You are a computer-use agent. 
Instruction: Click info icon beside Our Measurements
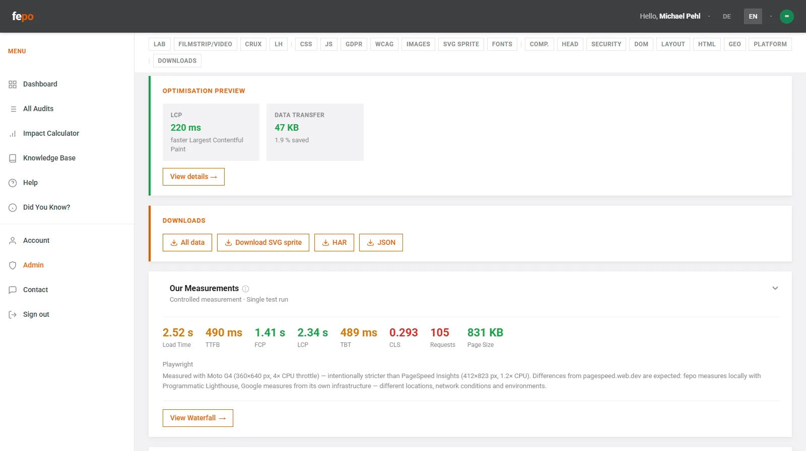click(246, 289)
